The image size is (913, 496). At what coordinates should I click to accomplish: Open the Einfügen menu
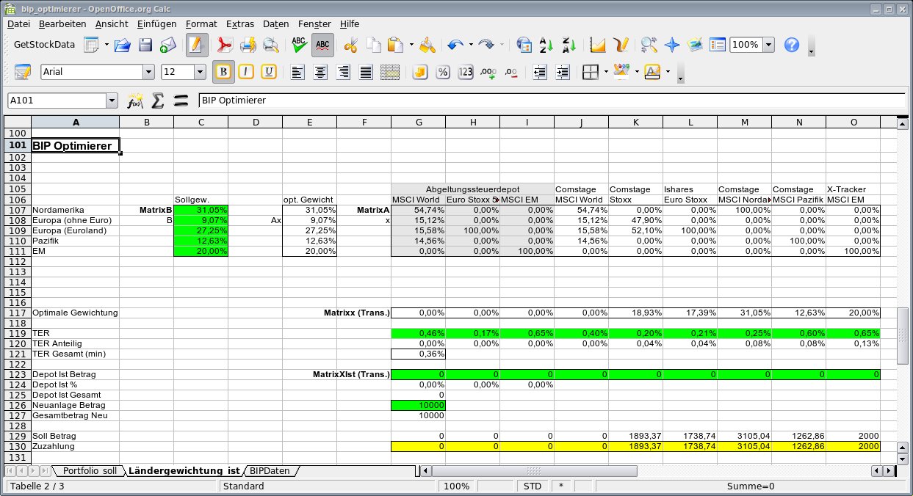[x=157, y=23]
